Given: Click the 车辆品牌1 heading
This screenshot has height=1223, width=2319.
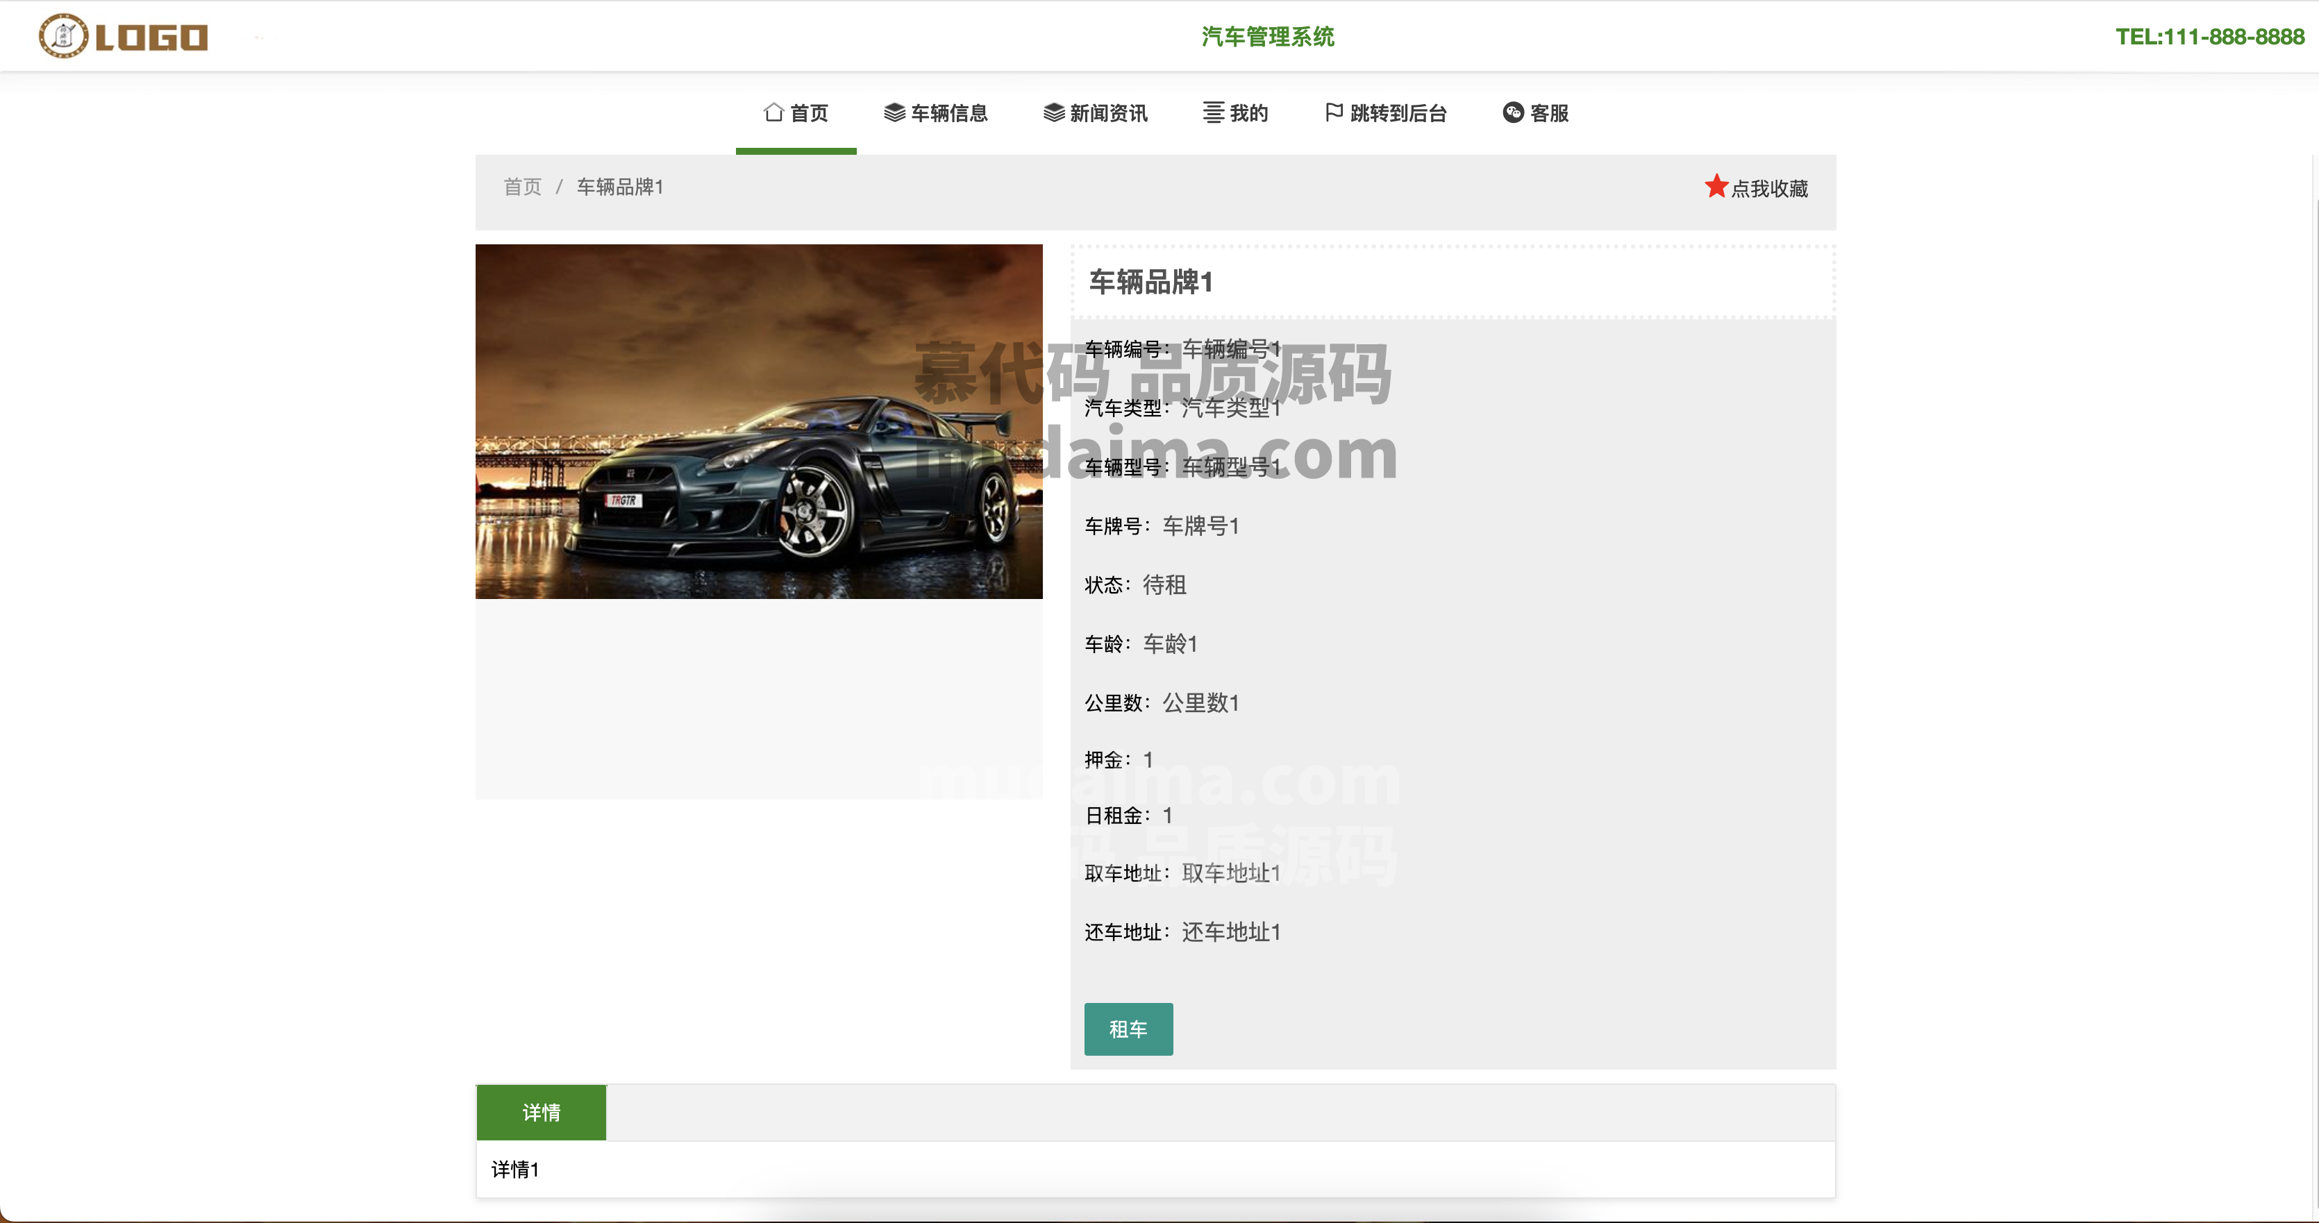Looking at the screenshot, I should point(1150,282).
